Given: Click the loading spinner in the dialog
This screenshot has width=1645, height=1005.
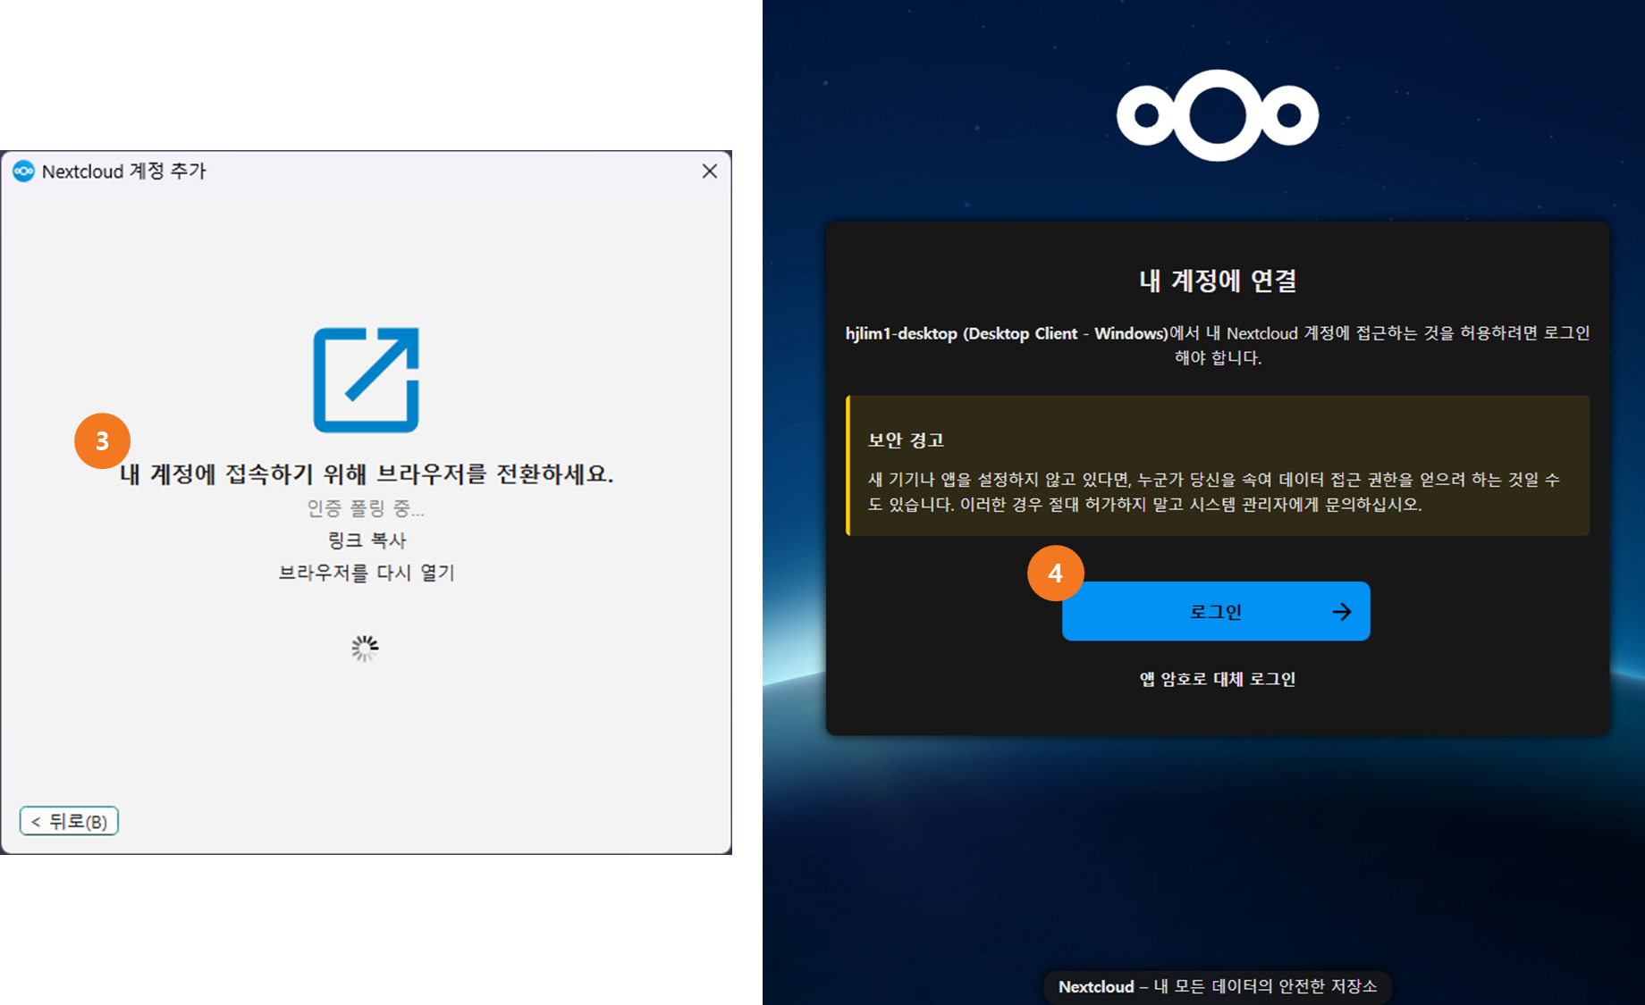Looking at the screenshot, I should click(365, 649).
